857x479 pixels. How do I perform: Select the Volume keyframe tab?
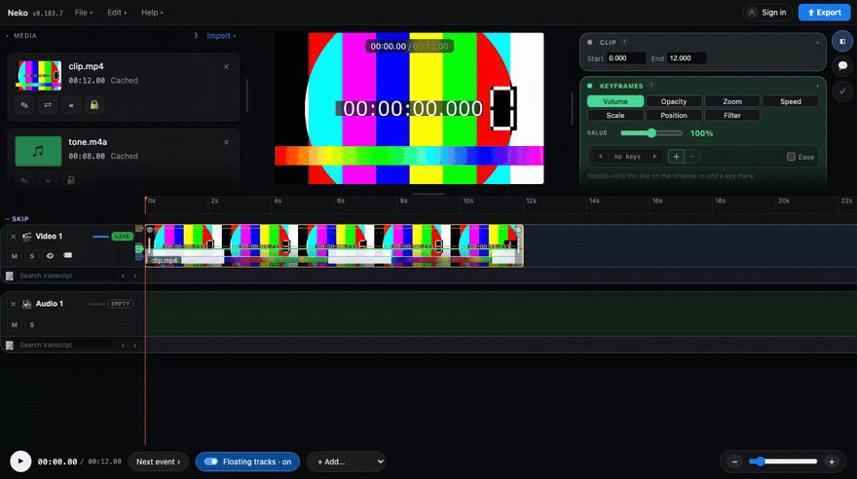coord(615,101)
